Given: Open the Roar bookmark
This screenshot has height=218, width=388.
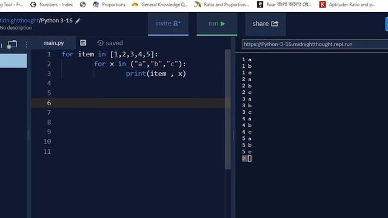Looking at the screenshot, I should [x=284, y=4].
